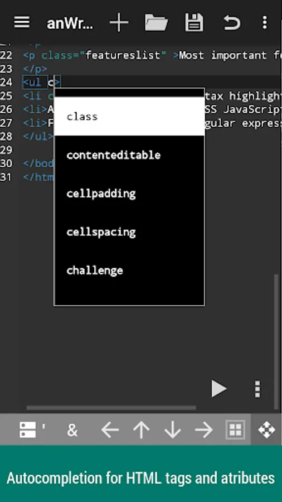
Task: Move the cursor up with the arrow icon
Action: click(x=142, y=429)
